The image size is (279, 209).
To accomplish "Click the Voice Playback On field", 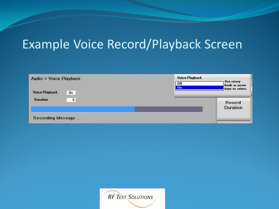I will click(71, 93).
